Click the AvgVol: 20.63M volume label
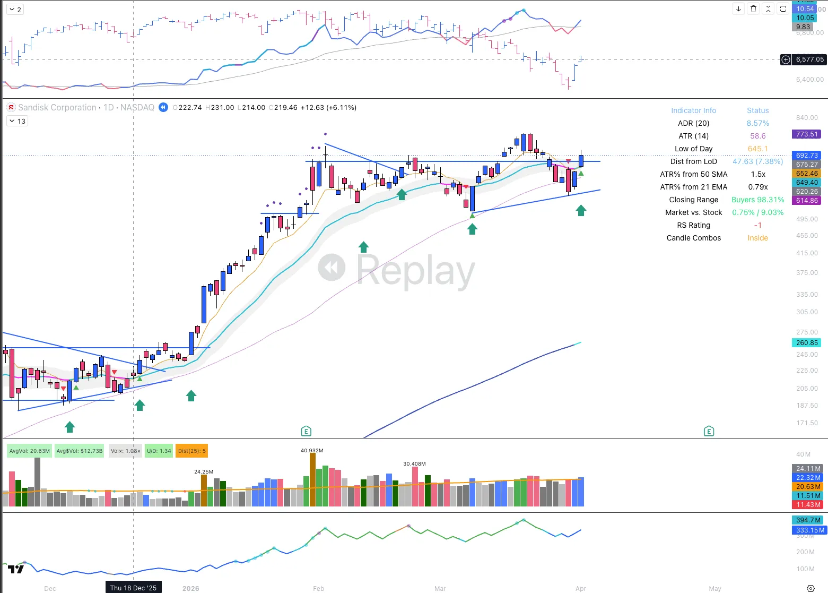This screenshot has width=828, height=593. click(30, 451)
